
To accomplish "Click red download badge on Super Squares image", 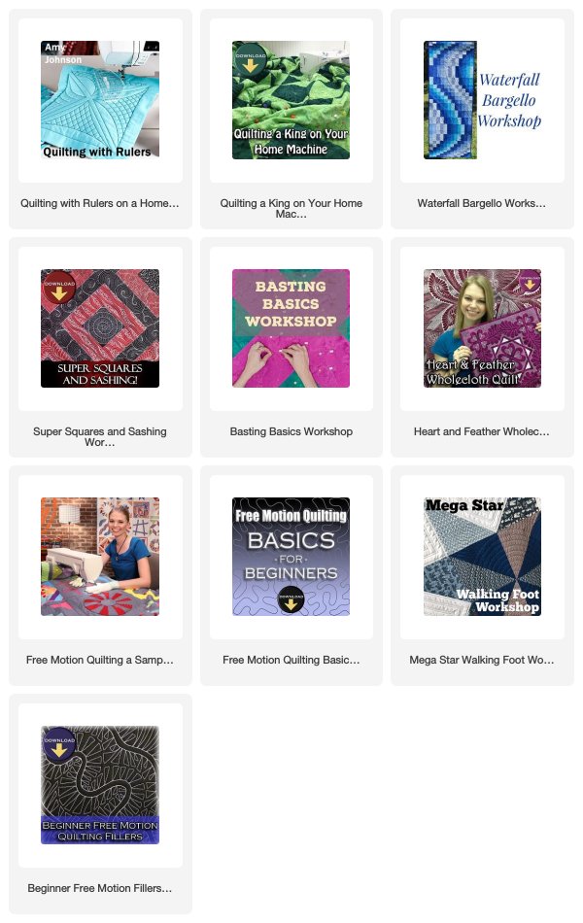I will (59, 289).
